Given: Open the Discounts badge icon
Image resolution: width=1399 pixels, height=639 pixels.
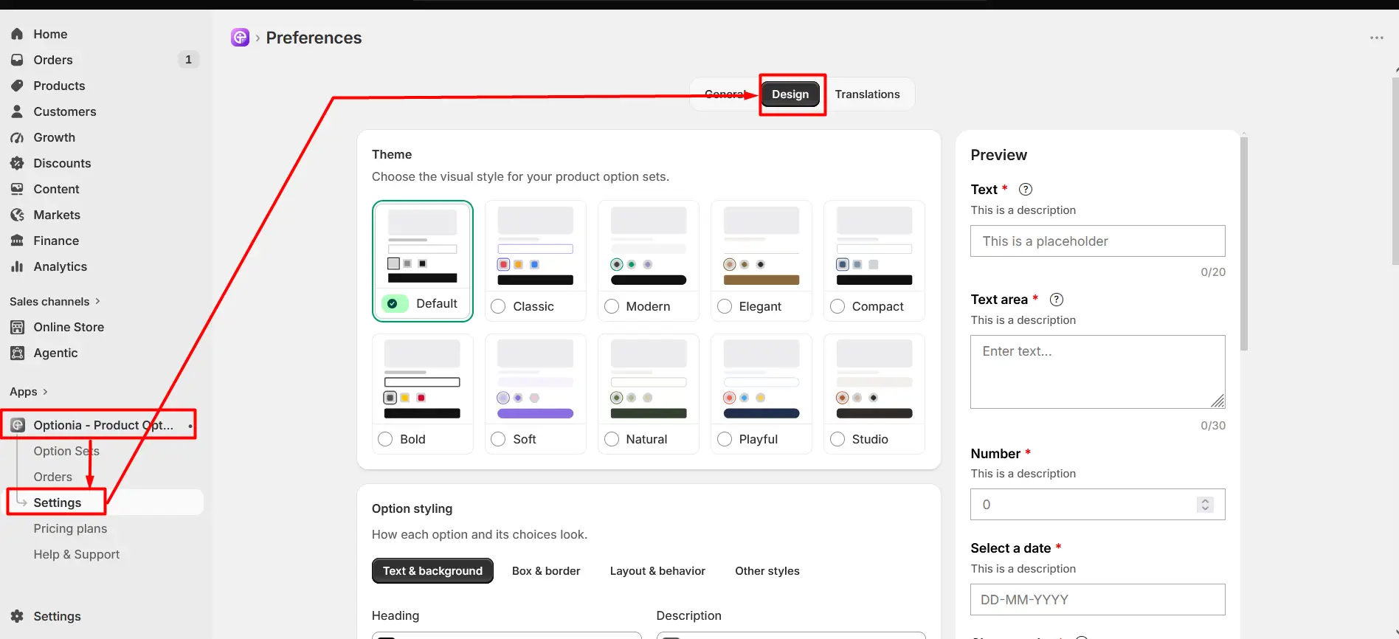Looking at the screenshot, I should point(17,163).
